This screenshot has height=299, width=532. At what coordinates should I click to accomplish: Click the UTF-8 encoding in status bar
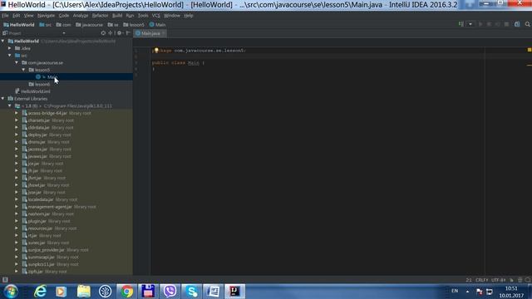499,280
